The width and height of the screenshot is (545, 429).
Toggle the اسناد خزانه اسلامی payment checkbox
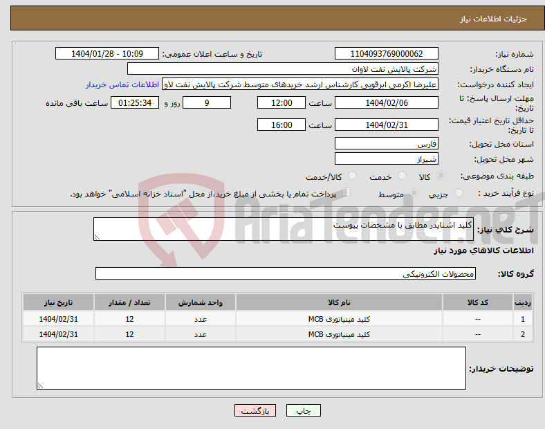[x=347, y=193]
